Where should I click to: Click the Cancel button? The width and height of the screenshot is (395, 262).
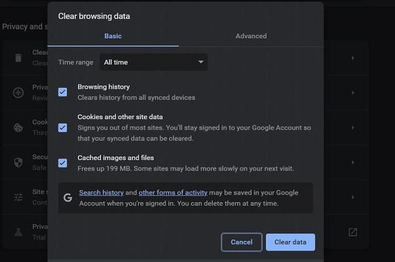[x=241, y=242]
